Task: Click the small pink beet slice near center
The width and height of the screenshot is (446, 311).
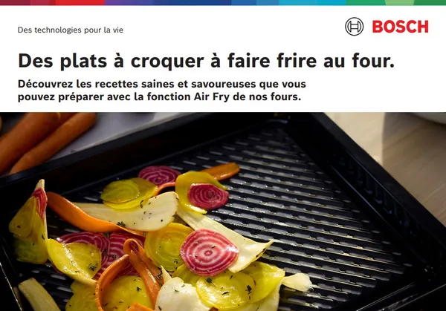Action: coord(208,197)
